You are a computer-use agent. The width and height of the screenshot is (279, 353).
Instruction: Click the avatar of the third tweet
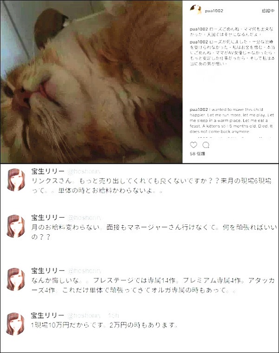(x=16, y=279)
